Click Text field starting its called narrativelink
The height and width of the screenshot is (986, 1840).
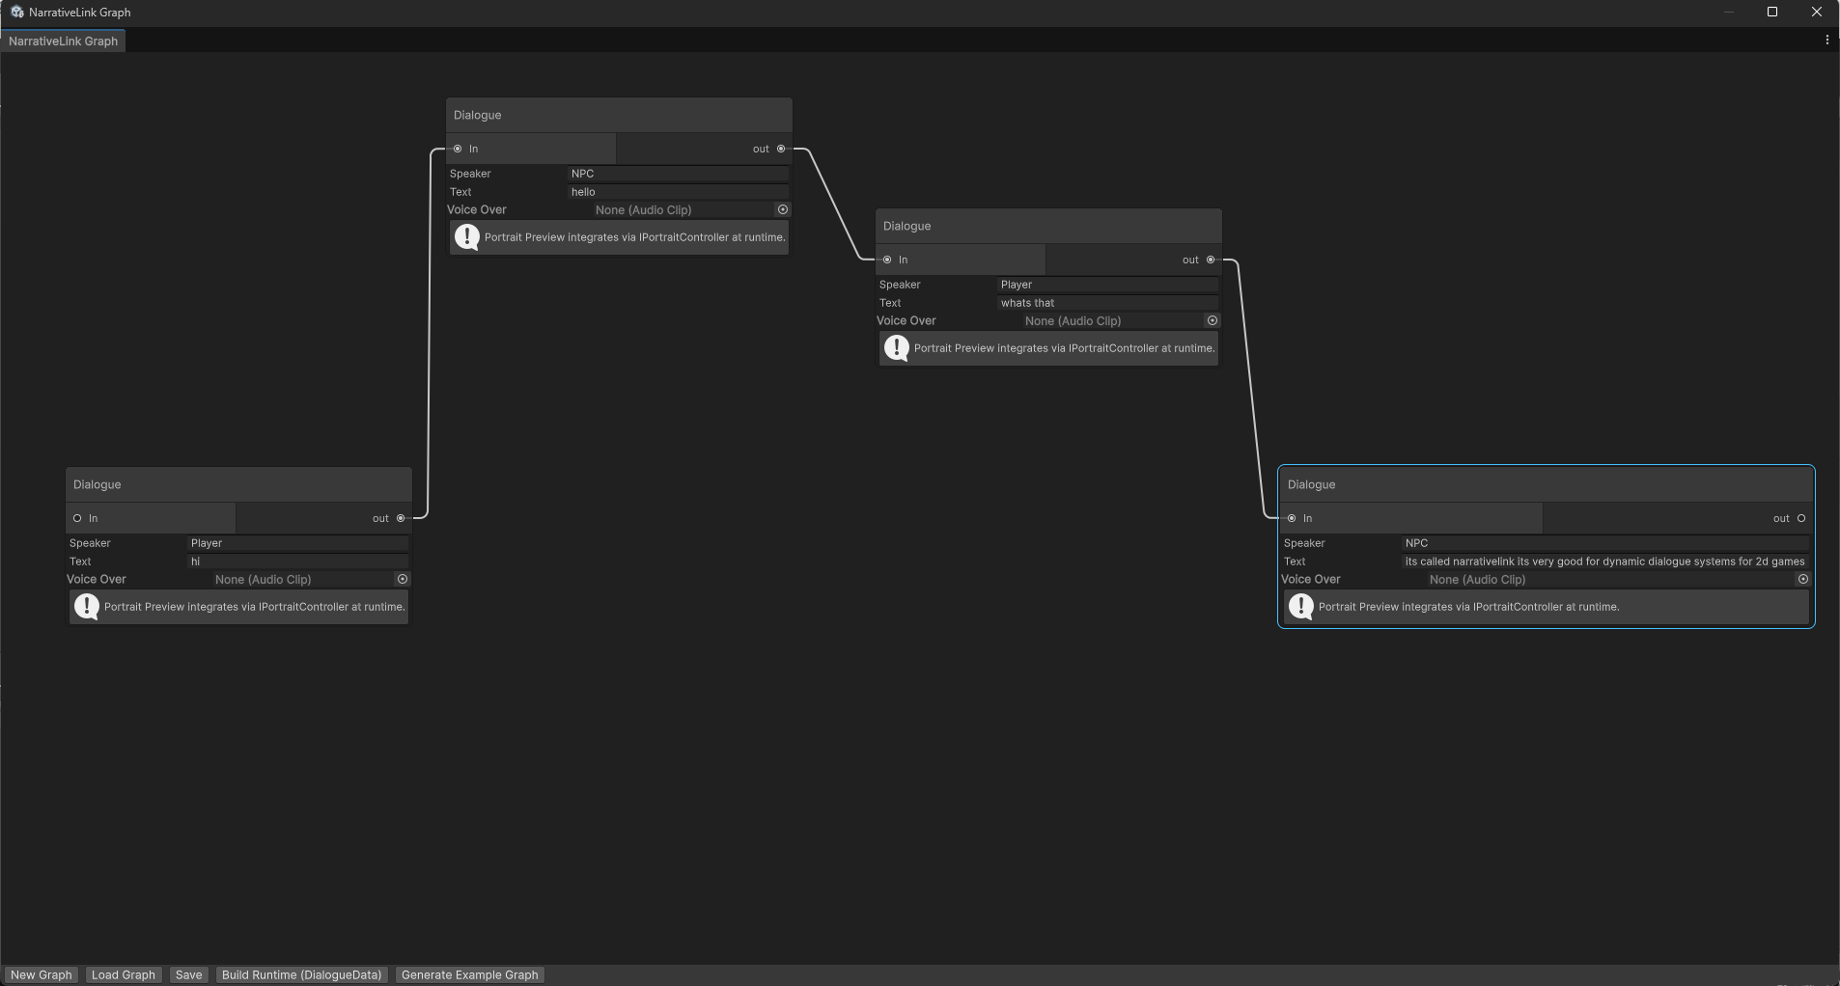pos(1605,561)
